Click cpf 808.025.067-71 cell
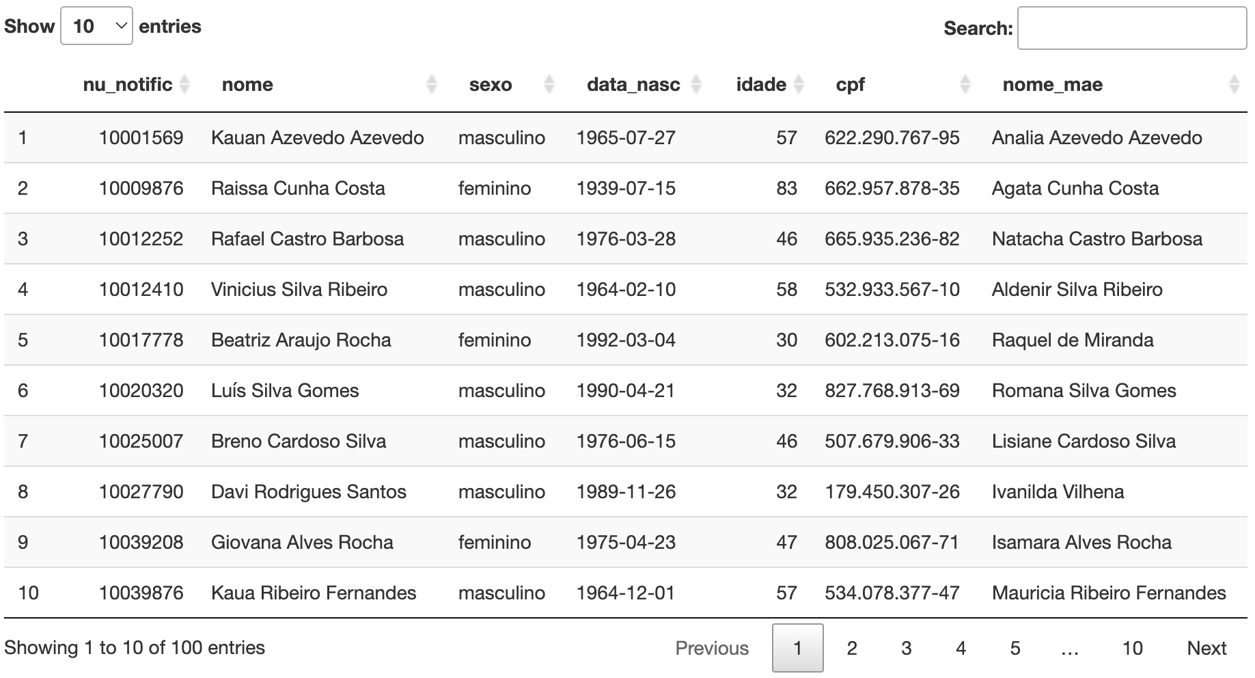This screenshot has height=678, width=1255. click(x=892, y=542)
